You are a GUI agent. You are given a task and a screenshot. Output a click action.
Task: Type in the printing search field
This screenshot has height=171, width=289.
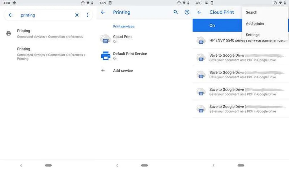[x=45, y=15]
